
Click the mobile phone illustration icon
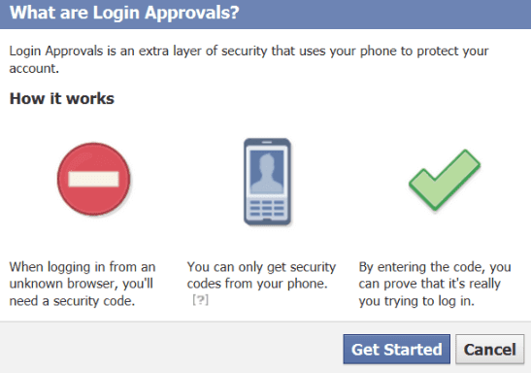coord(267,182)
